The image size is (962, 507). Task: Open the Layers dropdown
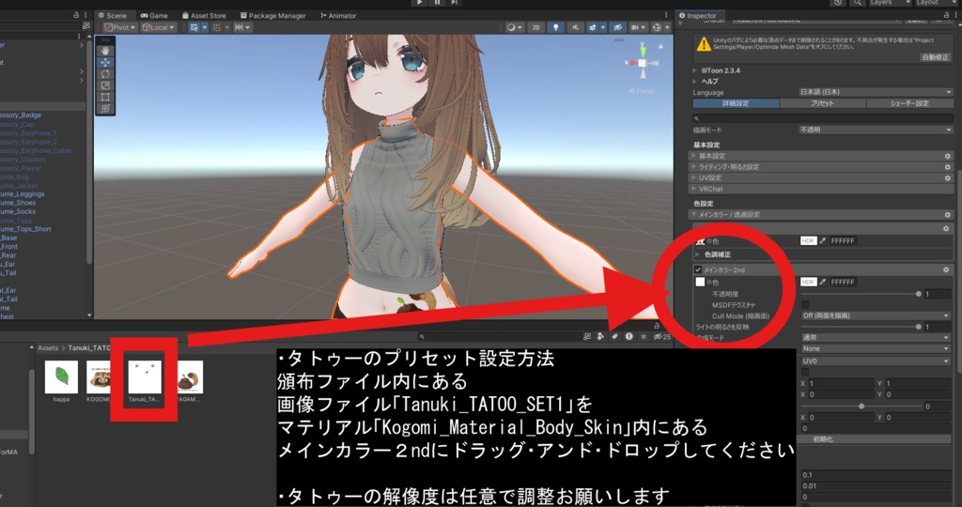tap(889, 3)
